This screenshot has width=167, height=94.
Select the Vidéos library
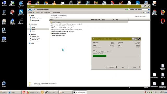click(x=33, y=31)
